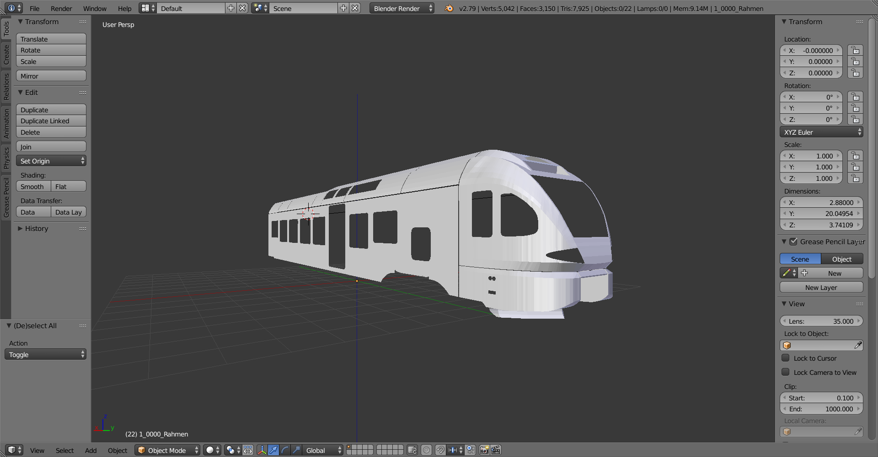Open the scene browser icon
The height and width of the screenshot is (457, 878).
[260, 8]
